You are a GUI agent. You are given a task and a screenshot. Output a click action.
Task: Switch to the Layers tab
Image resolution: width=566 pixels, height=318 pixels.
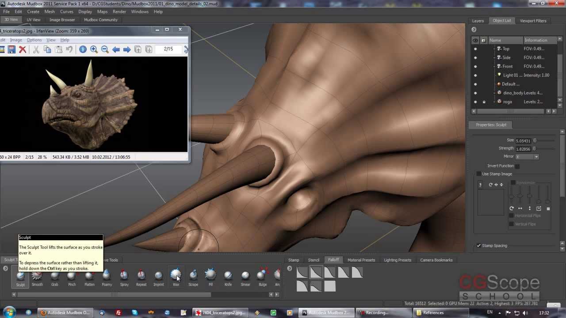tap(478, 21)
